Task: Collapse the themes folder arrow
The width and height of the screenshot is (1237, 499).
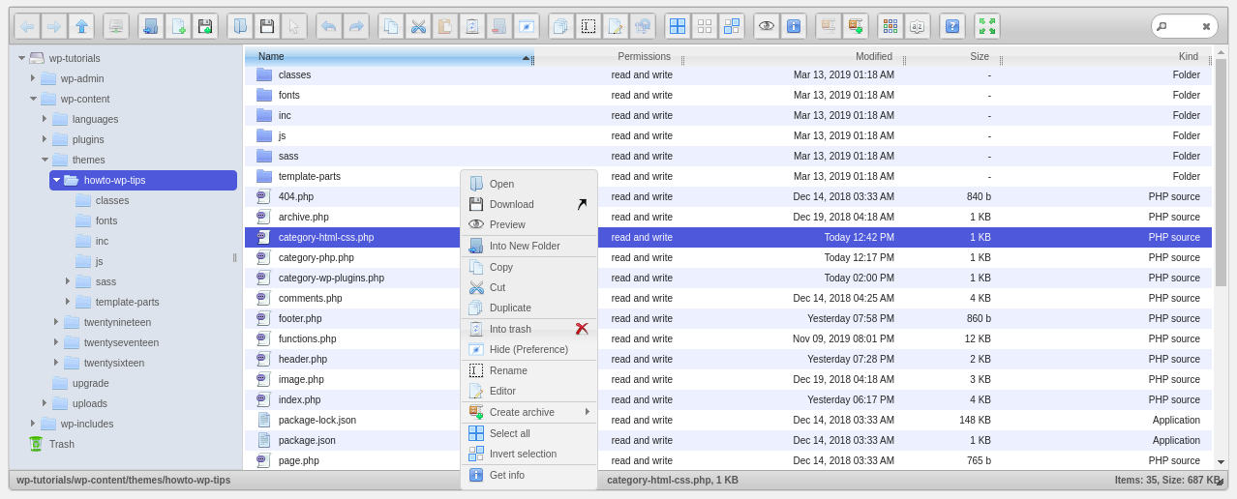Action: click(45, 160)
